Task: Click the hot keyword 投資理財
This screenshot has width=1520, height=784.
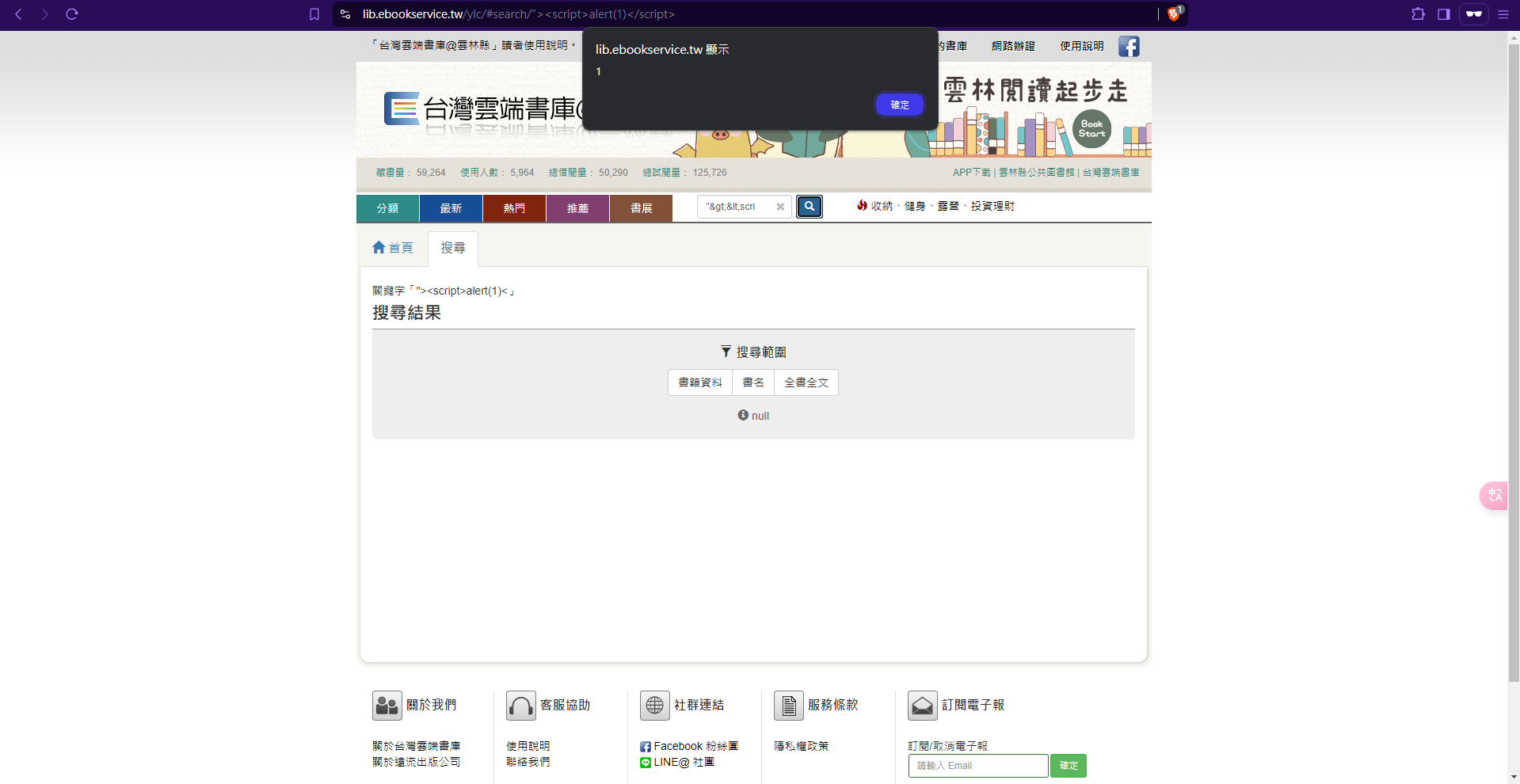Action: click(x=992, y=206)
